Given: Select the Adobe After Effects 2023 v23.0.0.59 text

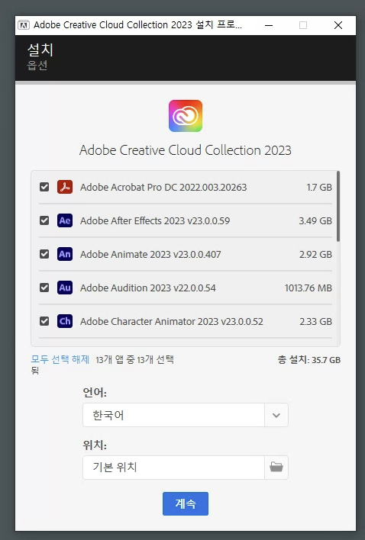Looking at the screenshot, I should tap(155, 220).
